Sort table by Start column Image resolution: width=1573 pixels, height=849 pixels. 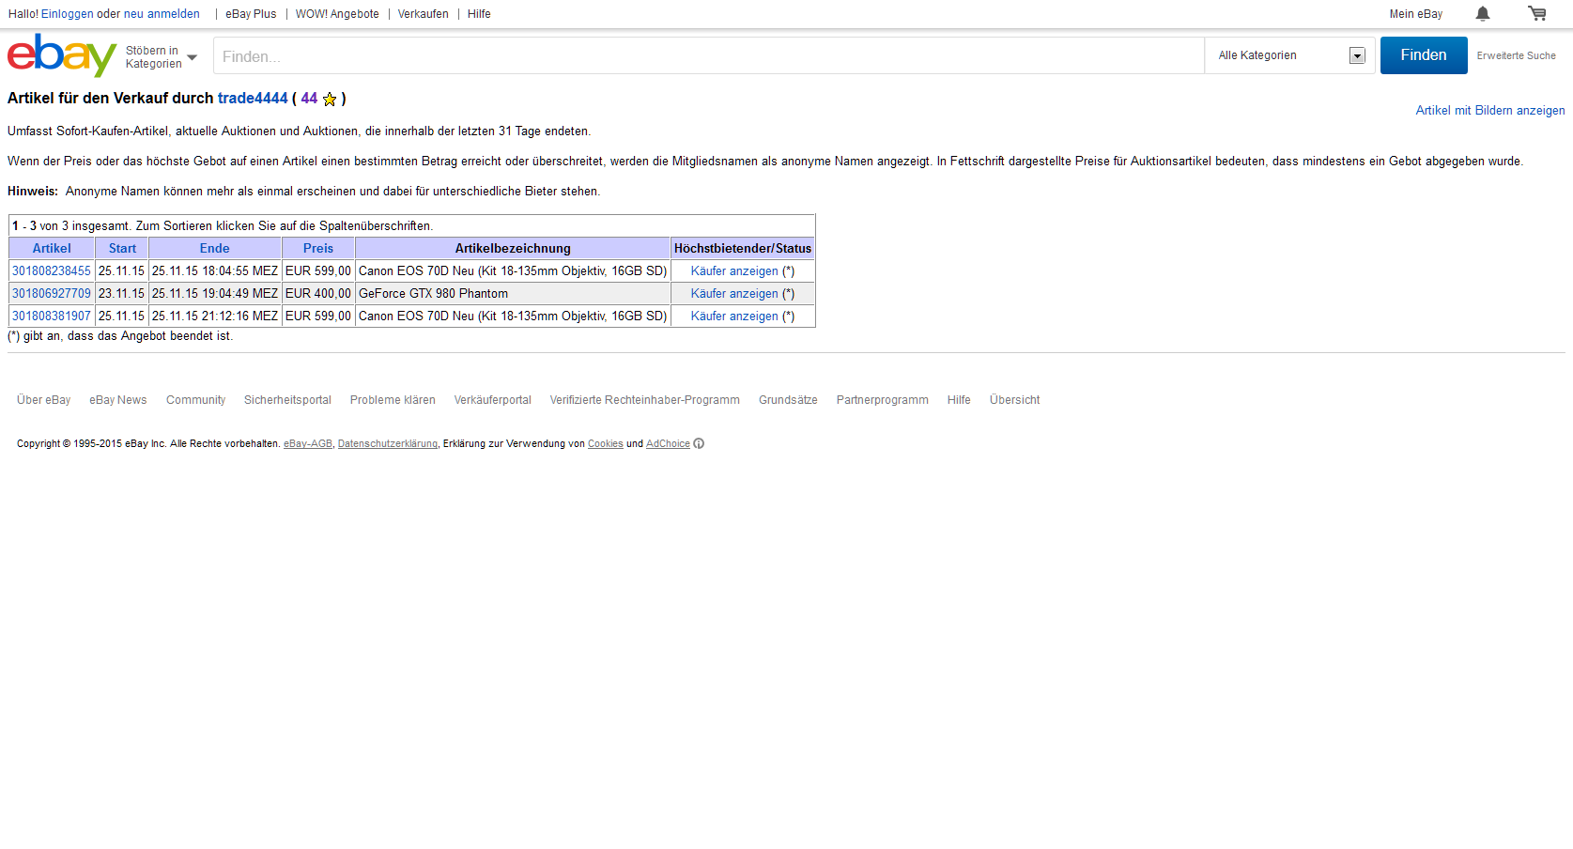point(122,248)
